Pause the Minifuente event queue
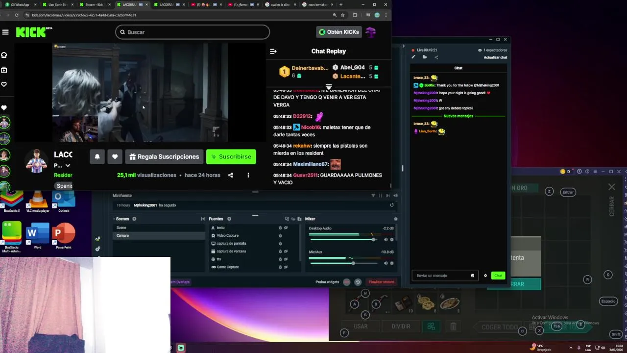 pyautogui.click(x=381, y=196)
